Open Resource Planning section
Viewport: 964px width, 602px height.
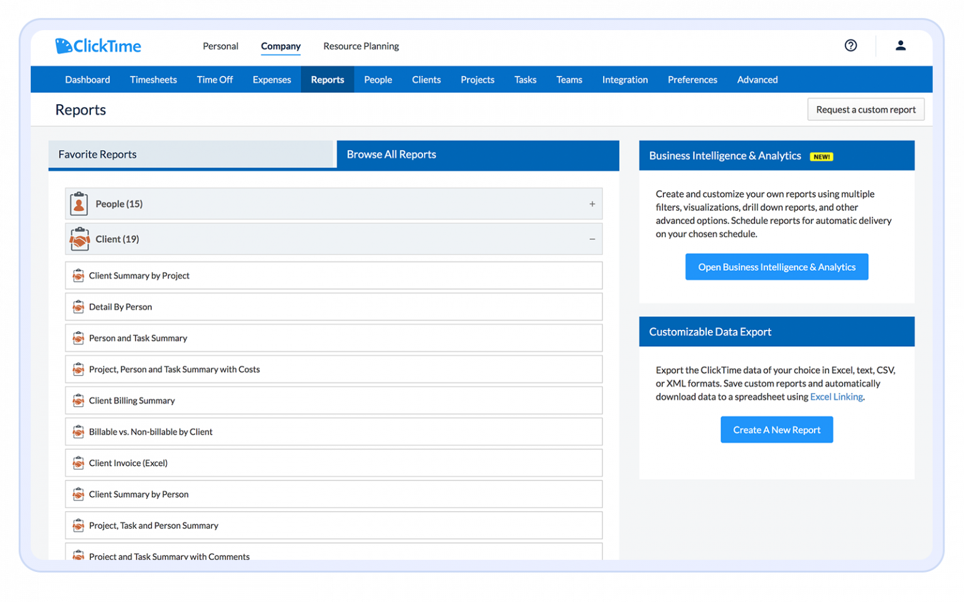pos(361,46)
